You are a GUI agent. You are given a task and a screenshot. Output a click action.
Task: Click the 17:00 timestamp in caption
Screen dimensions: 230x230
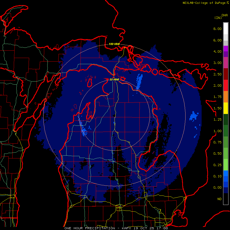pos(163,228)
